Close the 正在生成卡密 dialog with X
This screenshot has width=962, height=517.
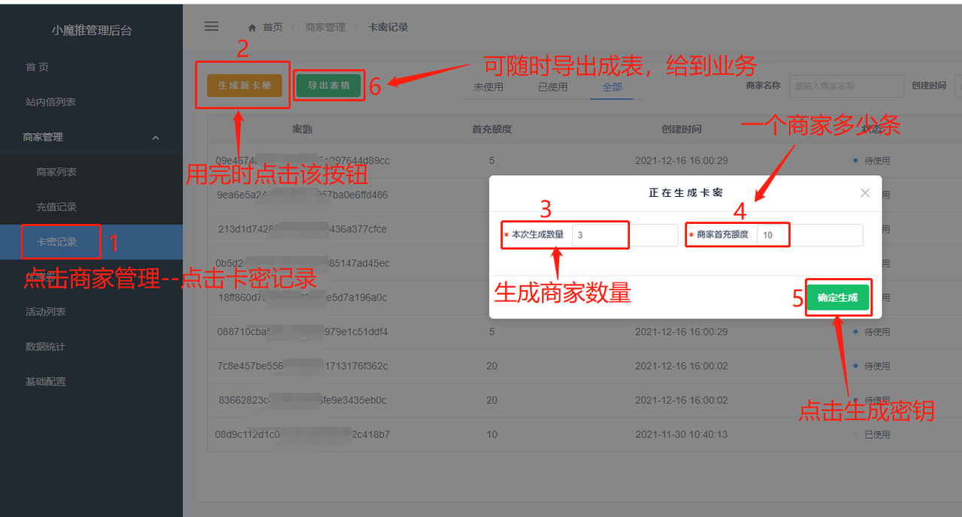865,193
